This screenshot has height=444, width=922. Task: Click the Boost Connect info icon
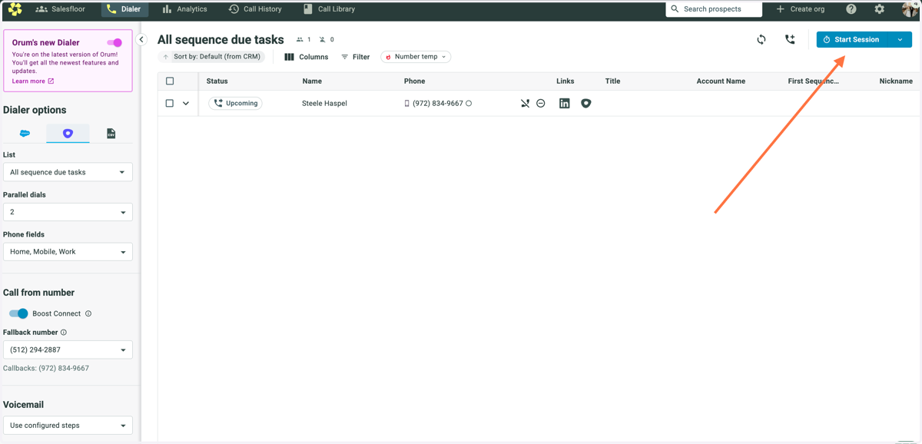[x=88, y=313]
